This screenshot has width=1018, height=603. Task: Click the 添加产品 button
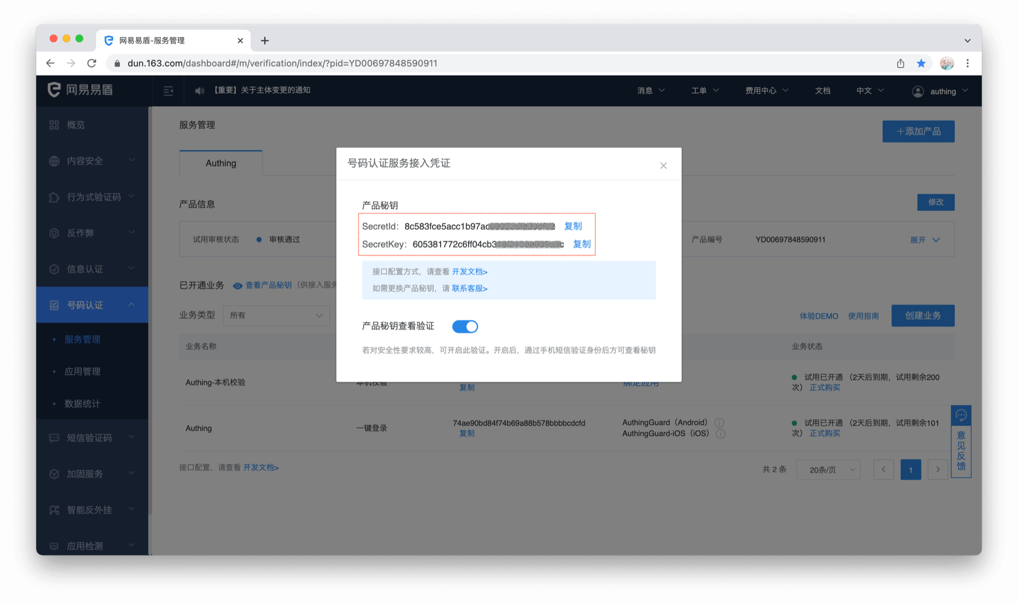918,132
